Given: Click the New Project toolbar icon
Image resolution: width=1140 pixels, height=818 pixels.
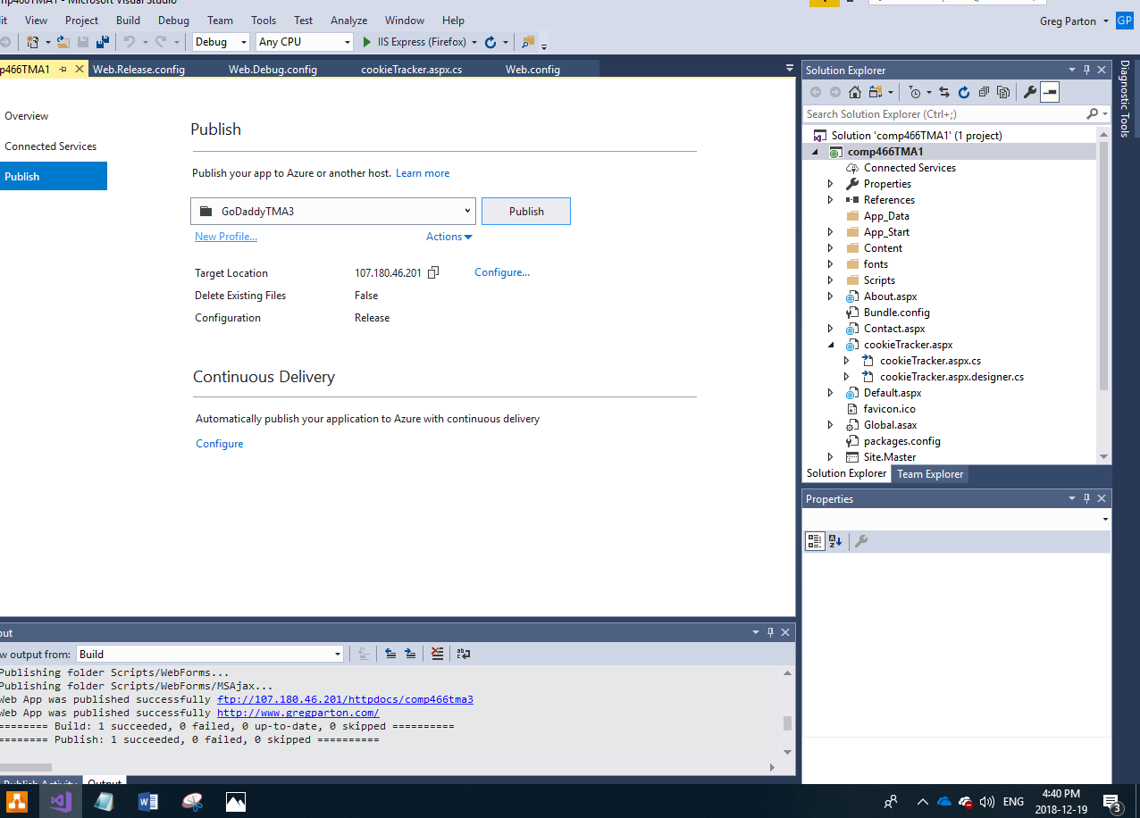Looking at the screenshot, I should click(33, 42).
